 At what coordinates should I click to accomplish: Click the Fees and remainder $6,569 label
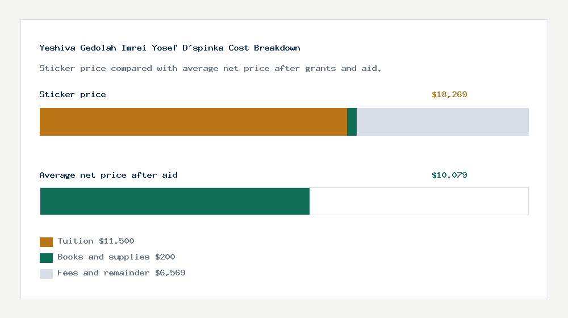point(121,273)
